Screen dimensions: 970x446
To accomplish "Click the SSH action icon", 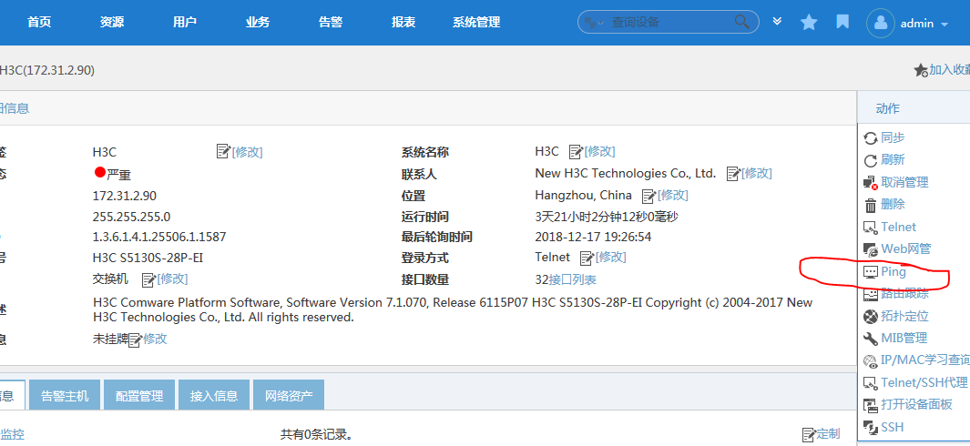I will click(871, 428).
